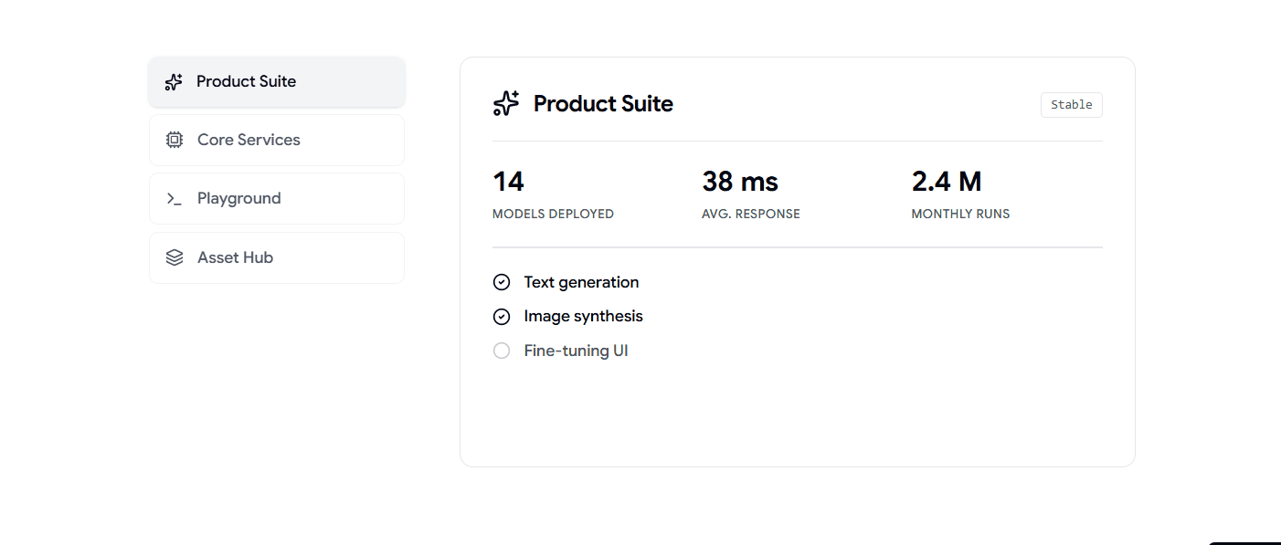Click the Image synthesis feature label
This screenshot has width=1281, height=545.
coord(583,317)
